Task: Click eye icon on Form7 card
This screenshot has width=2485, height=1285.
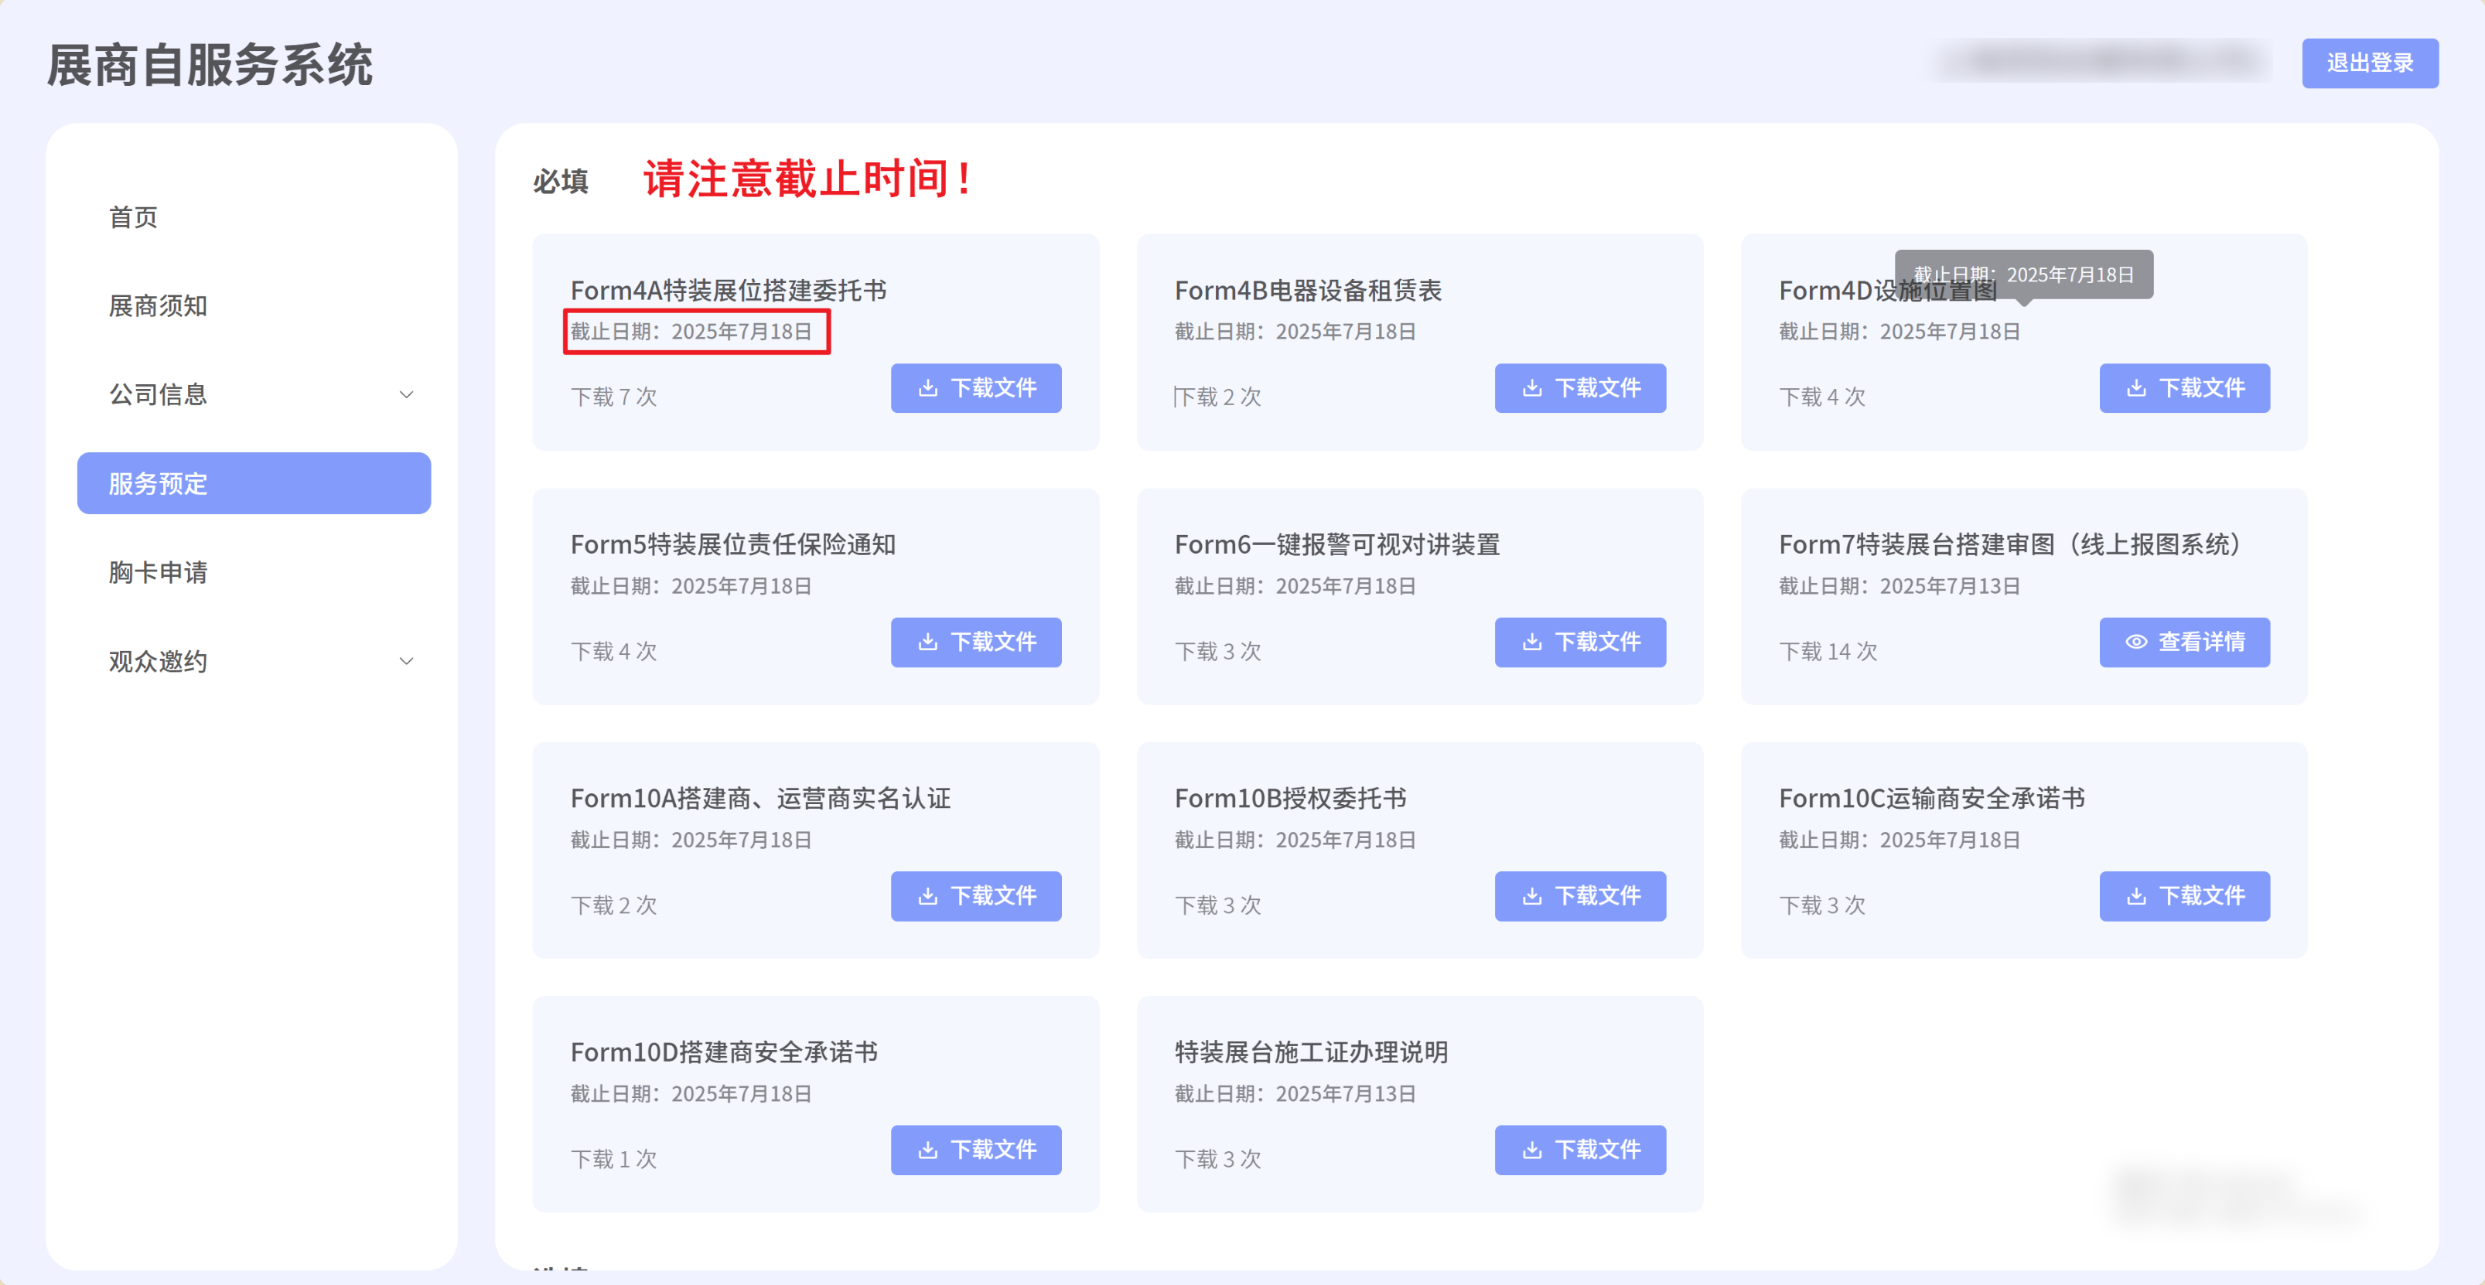Action: (2135, 642)
